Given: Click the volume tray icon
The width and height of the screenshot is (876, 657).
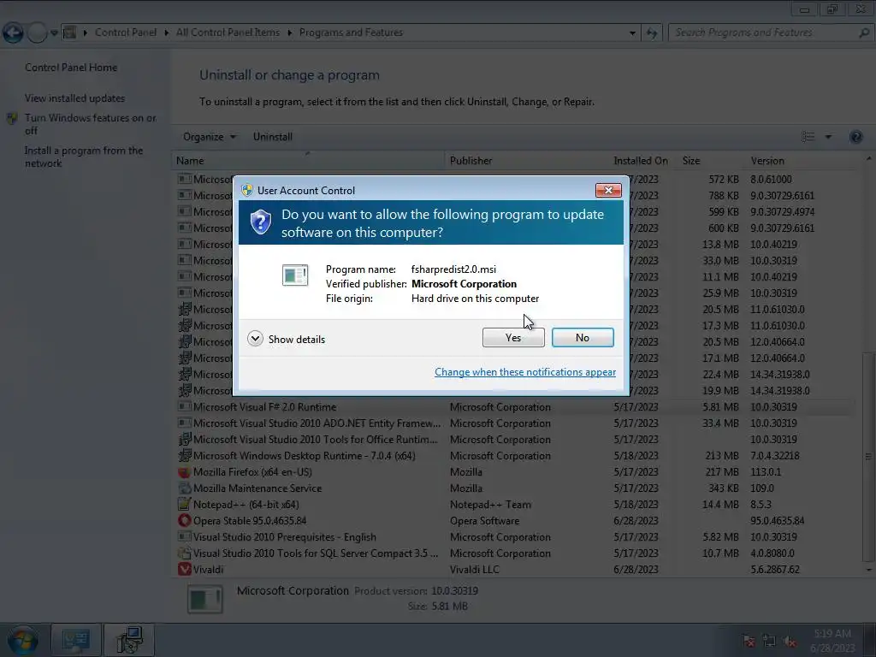Looking at the screenshot, I should click(x=789, y=642).
